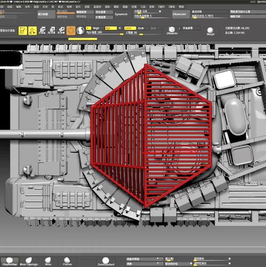Click the 镜像并焊接 mirror and weld button
266x267 pixels.
144,259
